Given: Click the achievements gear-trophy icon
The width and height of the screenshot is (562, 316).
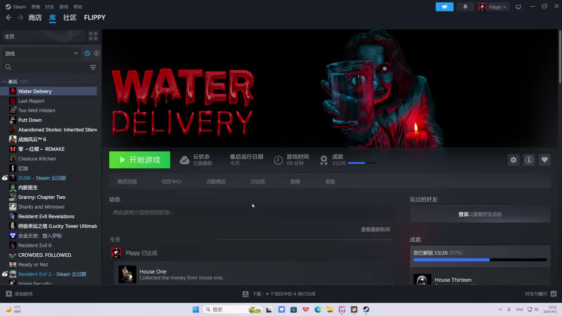Looking at the screenshot, I should tap(324, 160).
